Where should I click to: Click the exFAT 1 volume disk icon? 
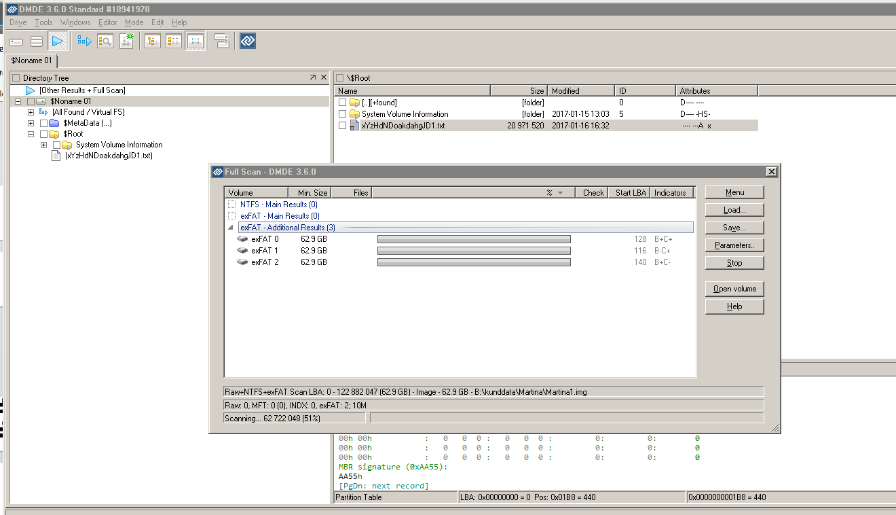point(243,251)
